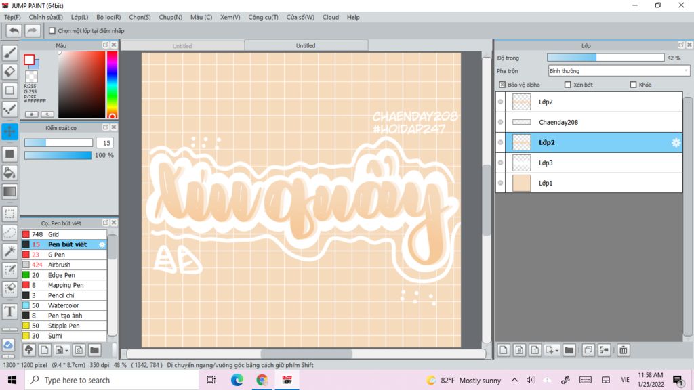The height and width of the screenshot is (390, 694).
Task: Select the Select Eraser tool
Action: [9, 288]
